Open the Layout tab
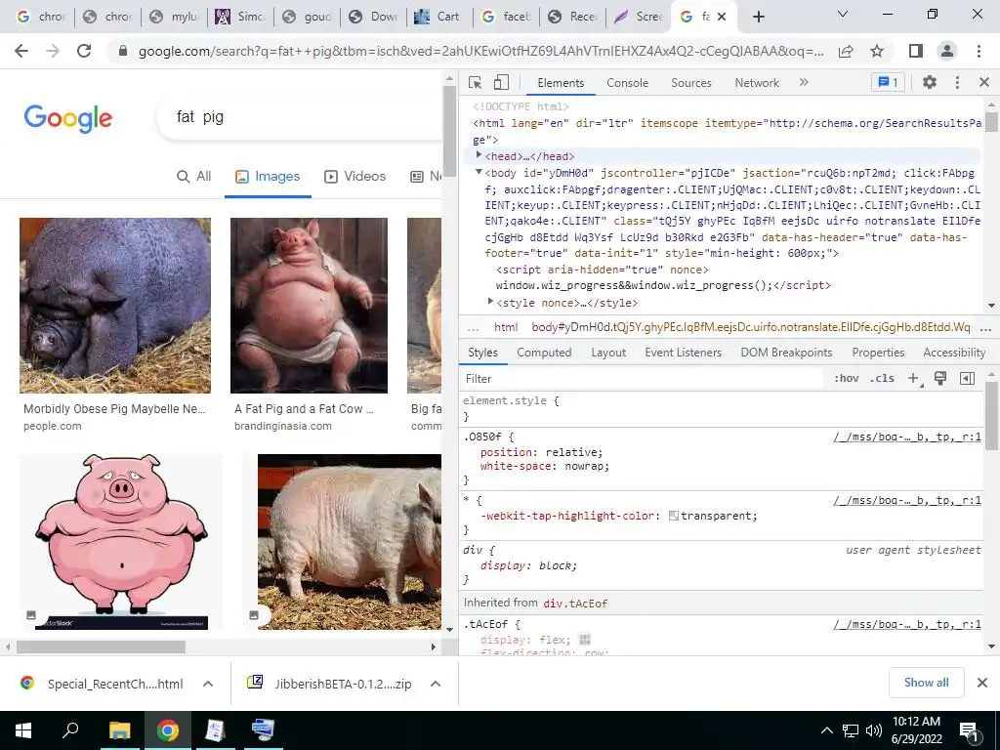Screen dimensions: 1000x750 click(608, 353)
